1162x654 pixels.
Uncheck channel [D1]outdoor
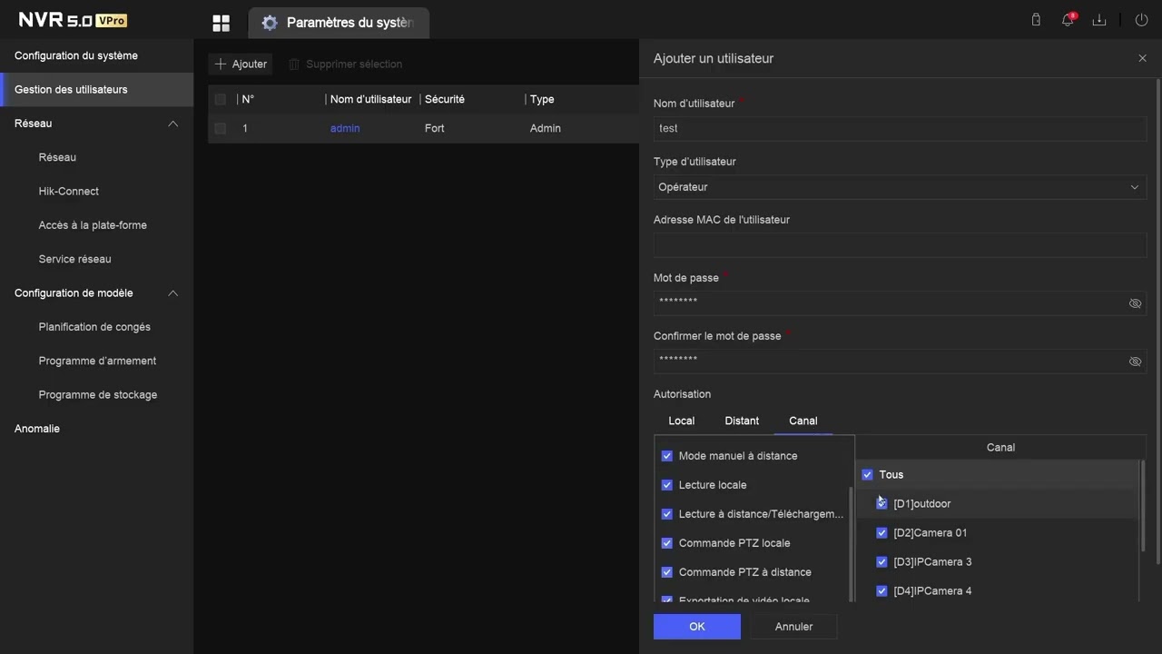[881, 503]
